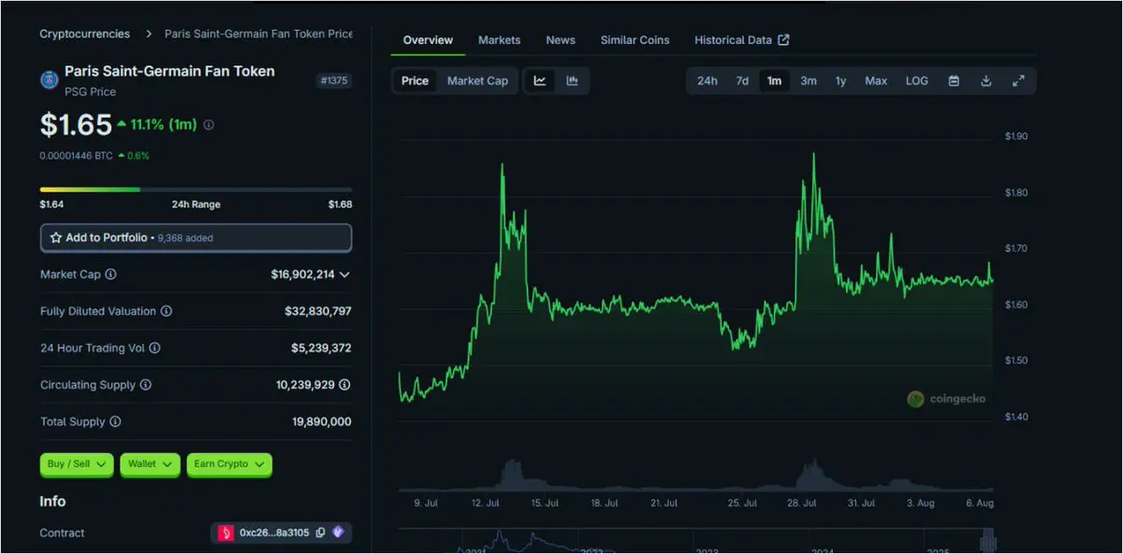Open the Wallet dropdown

(x=150, y=463)
